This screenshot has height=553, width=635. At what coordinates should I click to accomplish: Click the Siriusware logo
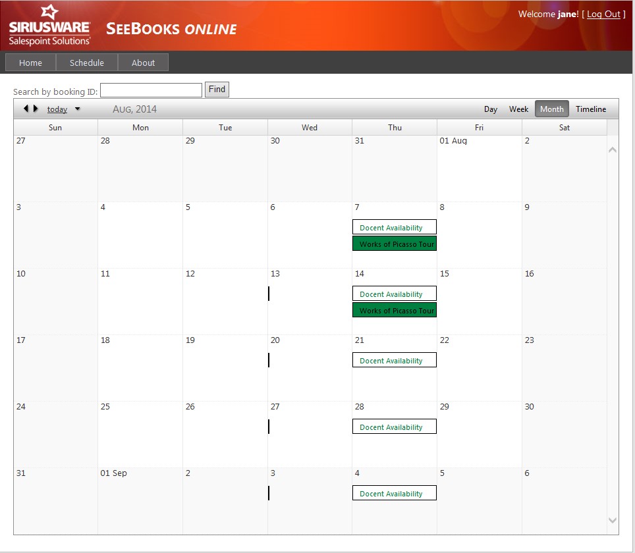[49, 26]
